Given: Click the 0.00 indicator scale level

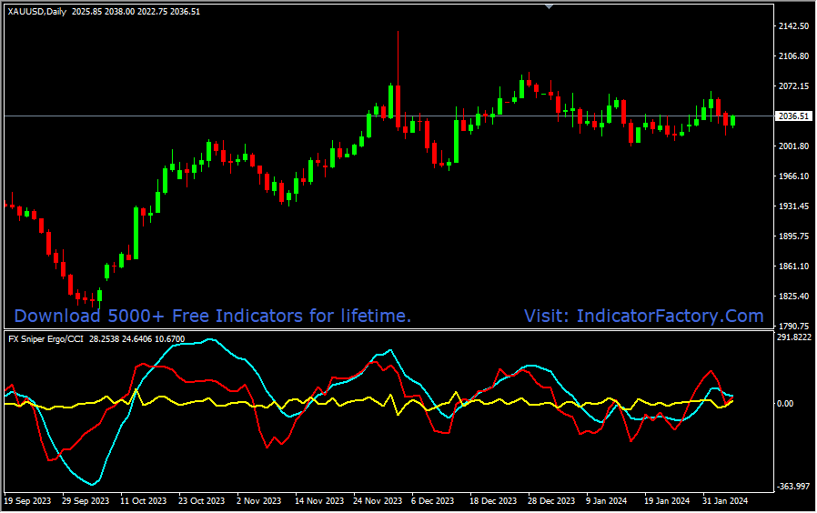Looking at the screenshot, I should coord(785,404).
